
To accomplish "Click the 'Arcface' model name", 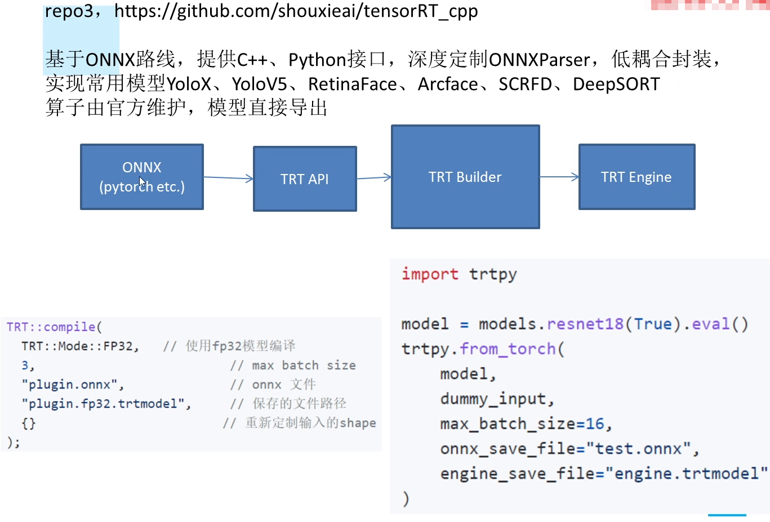I will point(448,84).
